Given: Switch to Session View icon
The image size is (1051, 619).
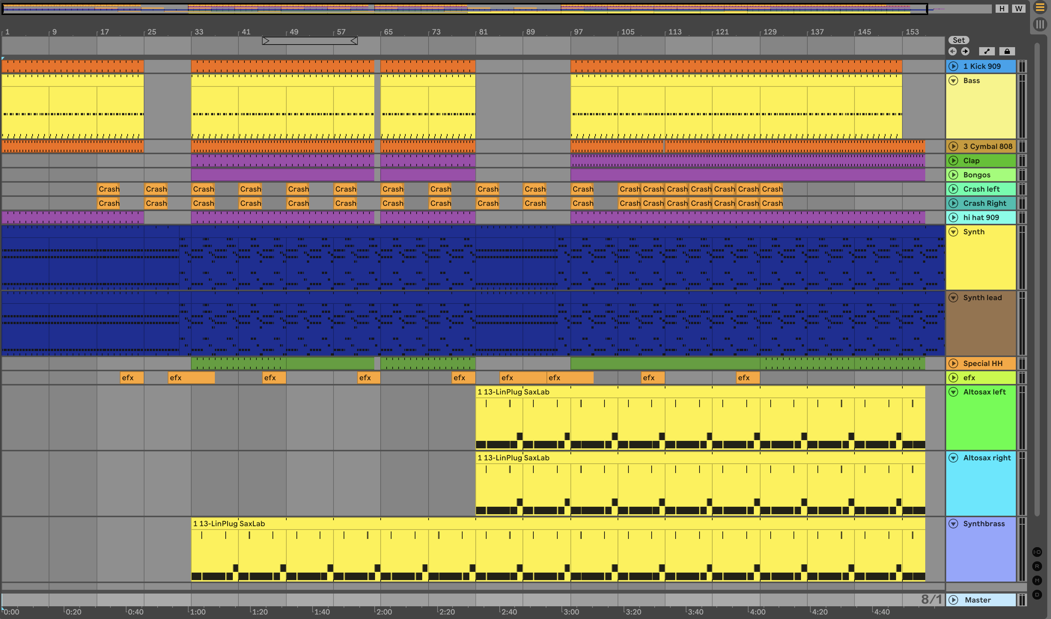Looking at the screenshot, I should (x=1040, y=24).
